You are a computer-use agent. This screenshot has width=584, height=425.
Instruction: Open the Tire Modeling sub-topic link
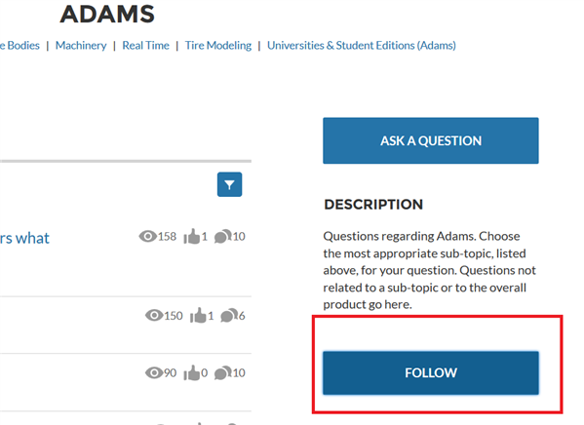click(x=218, y=46)
